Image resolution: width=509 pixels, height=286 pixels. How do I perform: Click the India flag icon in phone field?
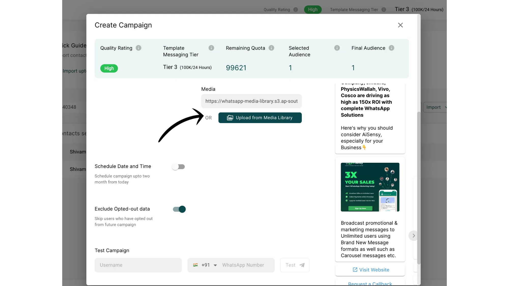pos(195,265)
